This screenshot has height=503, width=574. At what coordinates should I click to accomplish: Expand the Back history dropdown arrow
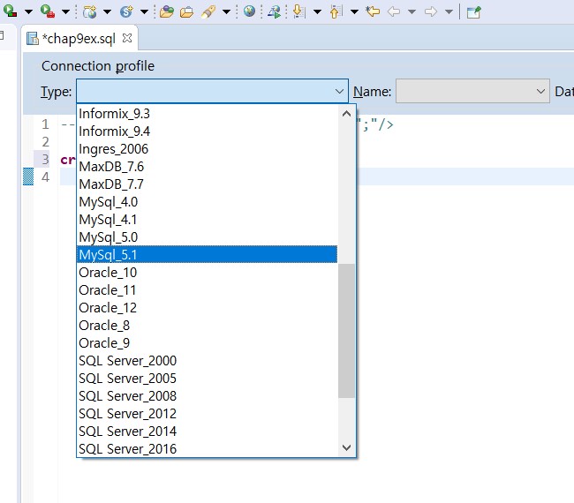pyautogui.click(x=412, y=11)
